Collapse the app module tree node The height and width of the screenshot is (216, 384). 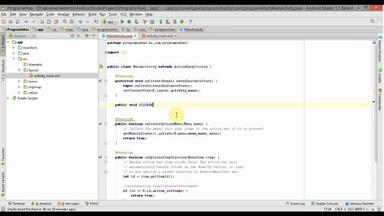coord(8,42)
